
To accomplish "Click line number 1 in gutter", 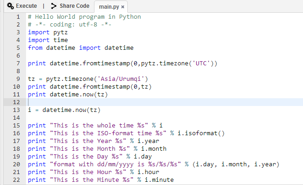I will click(18, 17).
